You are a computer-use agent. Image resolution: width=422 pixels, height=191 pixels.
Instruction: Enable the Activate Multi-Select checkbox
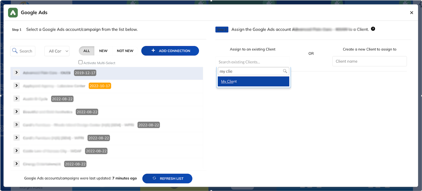[x=80, y=62]
